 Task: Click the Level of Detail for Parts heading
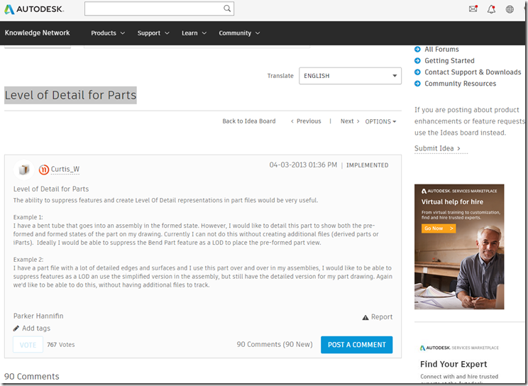pyautogui.click(x=70, y=95)
